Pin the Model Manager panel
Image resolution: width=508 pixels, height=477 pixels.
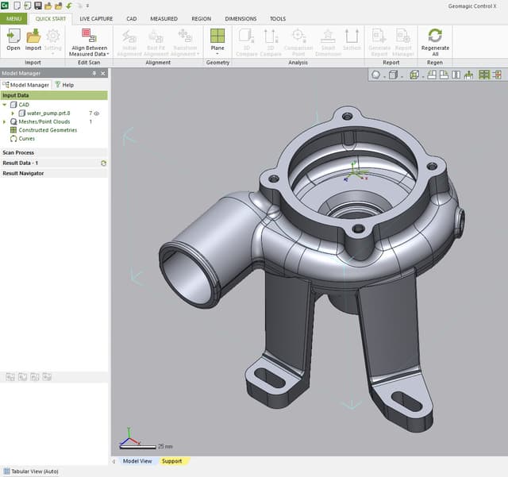tap(94, 73)
